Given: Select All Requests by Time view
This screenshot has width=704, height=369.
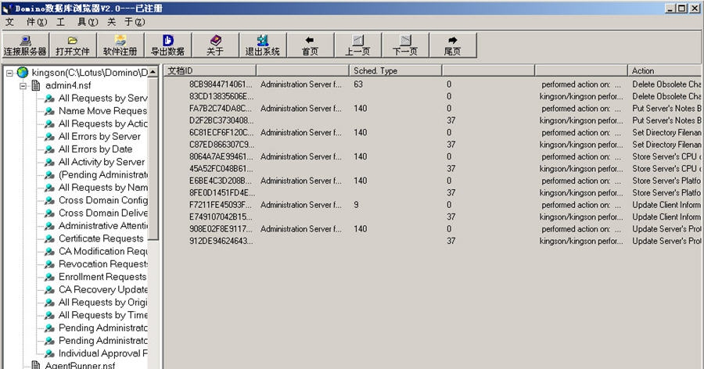Looking at the screenshot, I should pyautogui.click(x=102, y=315).
